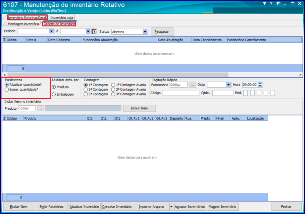Sort by the Qt.Av1 column header

coord(134,118)
